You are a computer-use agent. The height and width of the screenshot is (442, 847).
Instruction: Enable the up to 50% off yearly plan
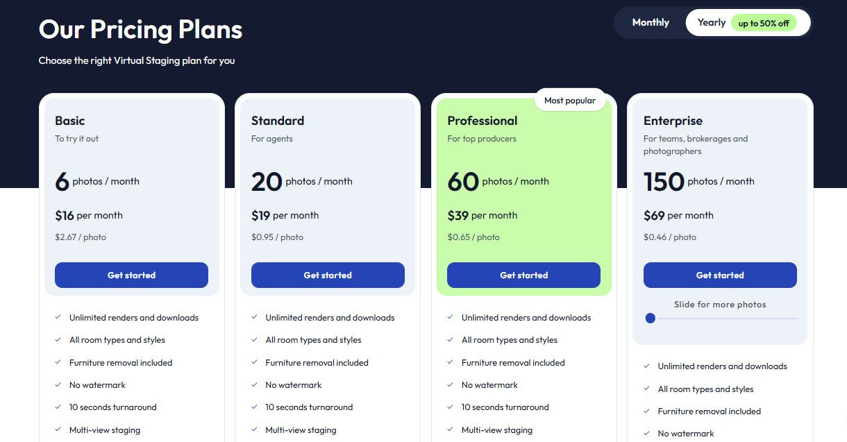(x=765, y=22)
